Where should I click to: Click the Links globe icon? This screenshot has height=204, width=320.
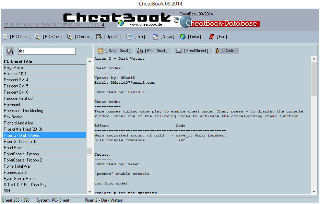coord(183,37)
